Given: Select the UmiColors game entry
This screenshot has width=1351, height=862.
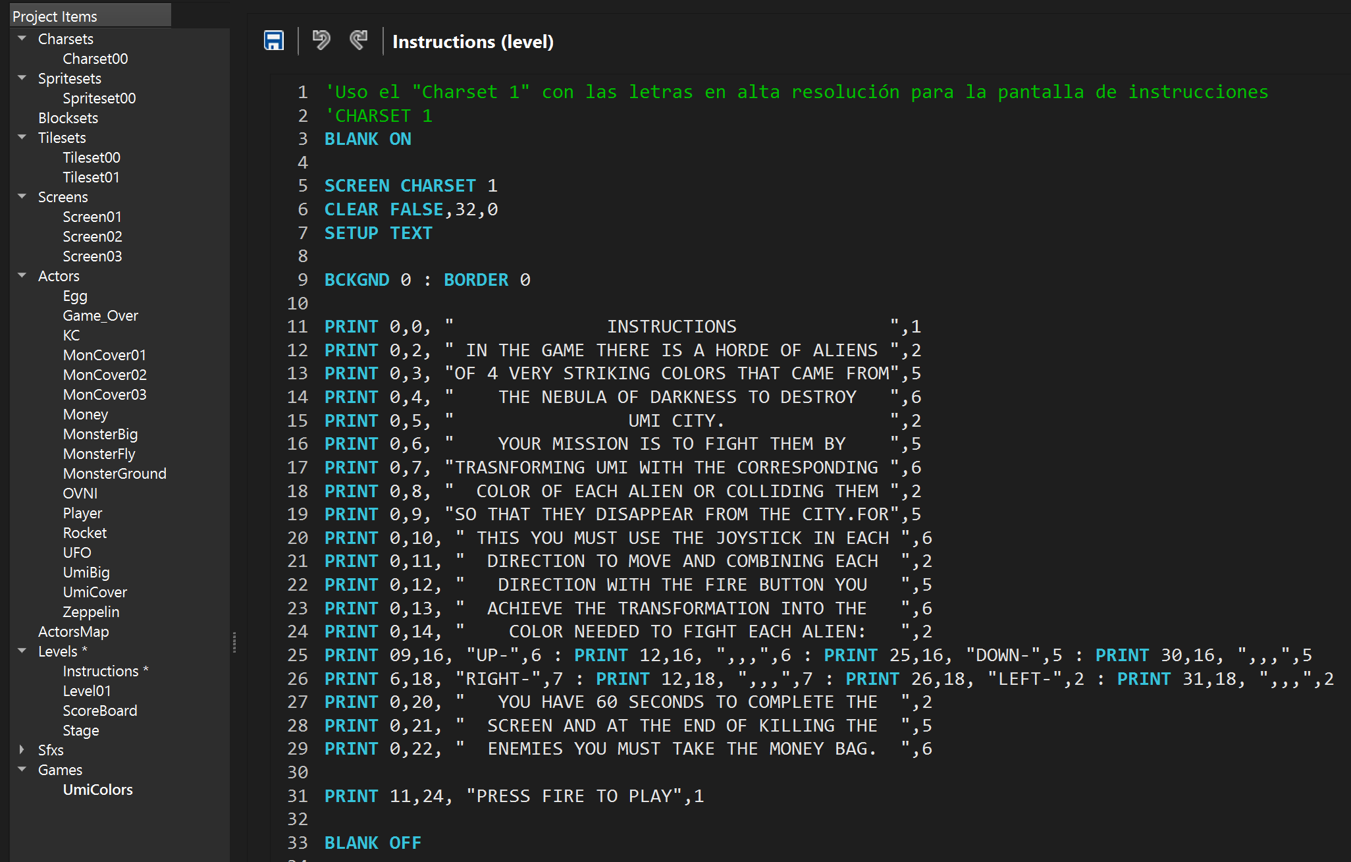Looking at the screenshot, I should 97,790.
